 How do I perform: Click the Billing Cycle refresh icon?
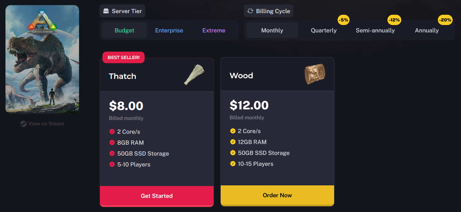[250, 11]
